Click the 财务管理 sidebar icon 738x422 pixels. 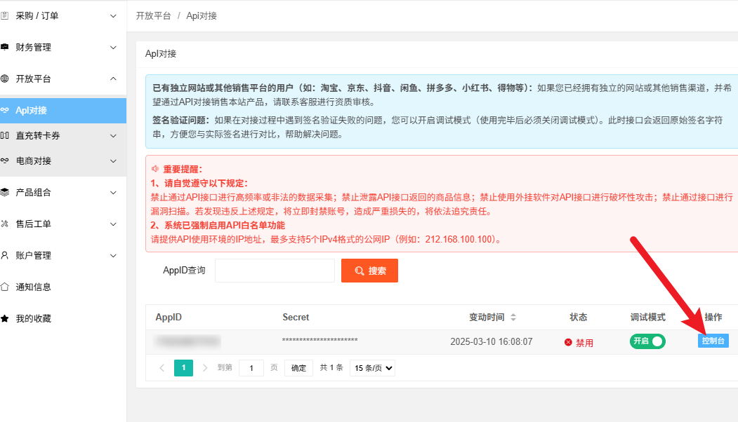click(x=5, y=47)
